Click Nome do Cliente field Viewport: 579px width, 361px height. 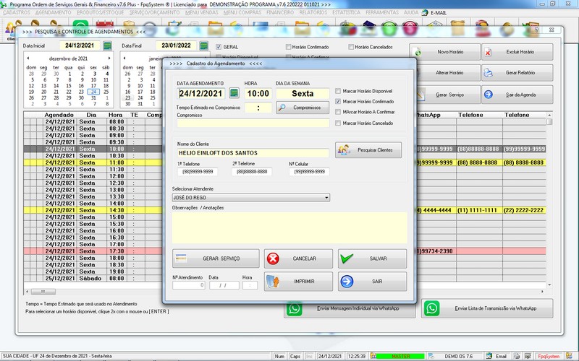[253, 153]
